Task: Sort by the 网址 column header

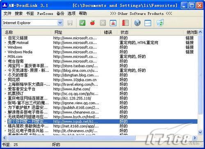Action: pyautogui.click(x=76, y=32)
